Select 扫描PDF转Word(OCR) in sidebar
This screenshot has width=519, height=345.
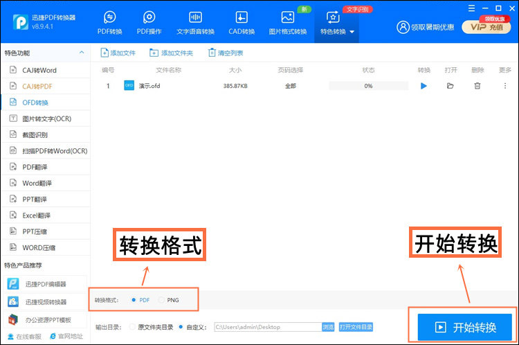pos(46,151)
